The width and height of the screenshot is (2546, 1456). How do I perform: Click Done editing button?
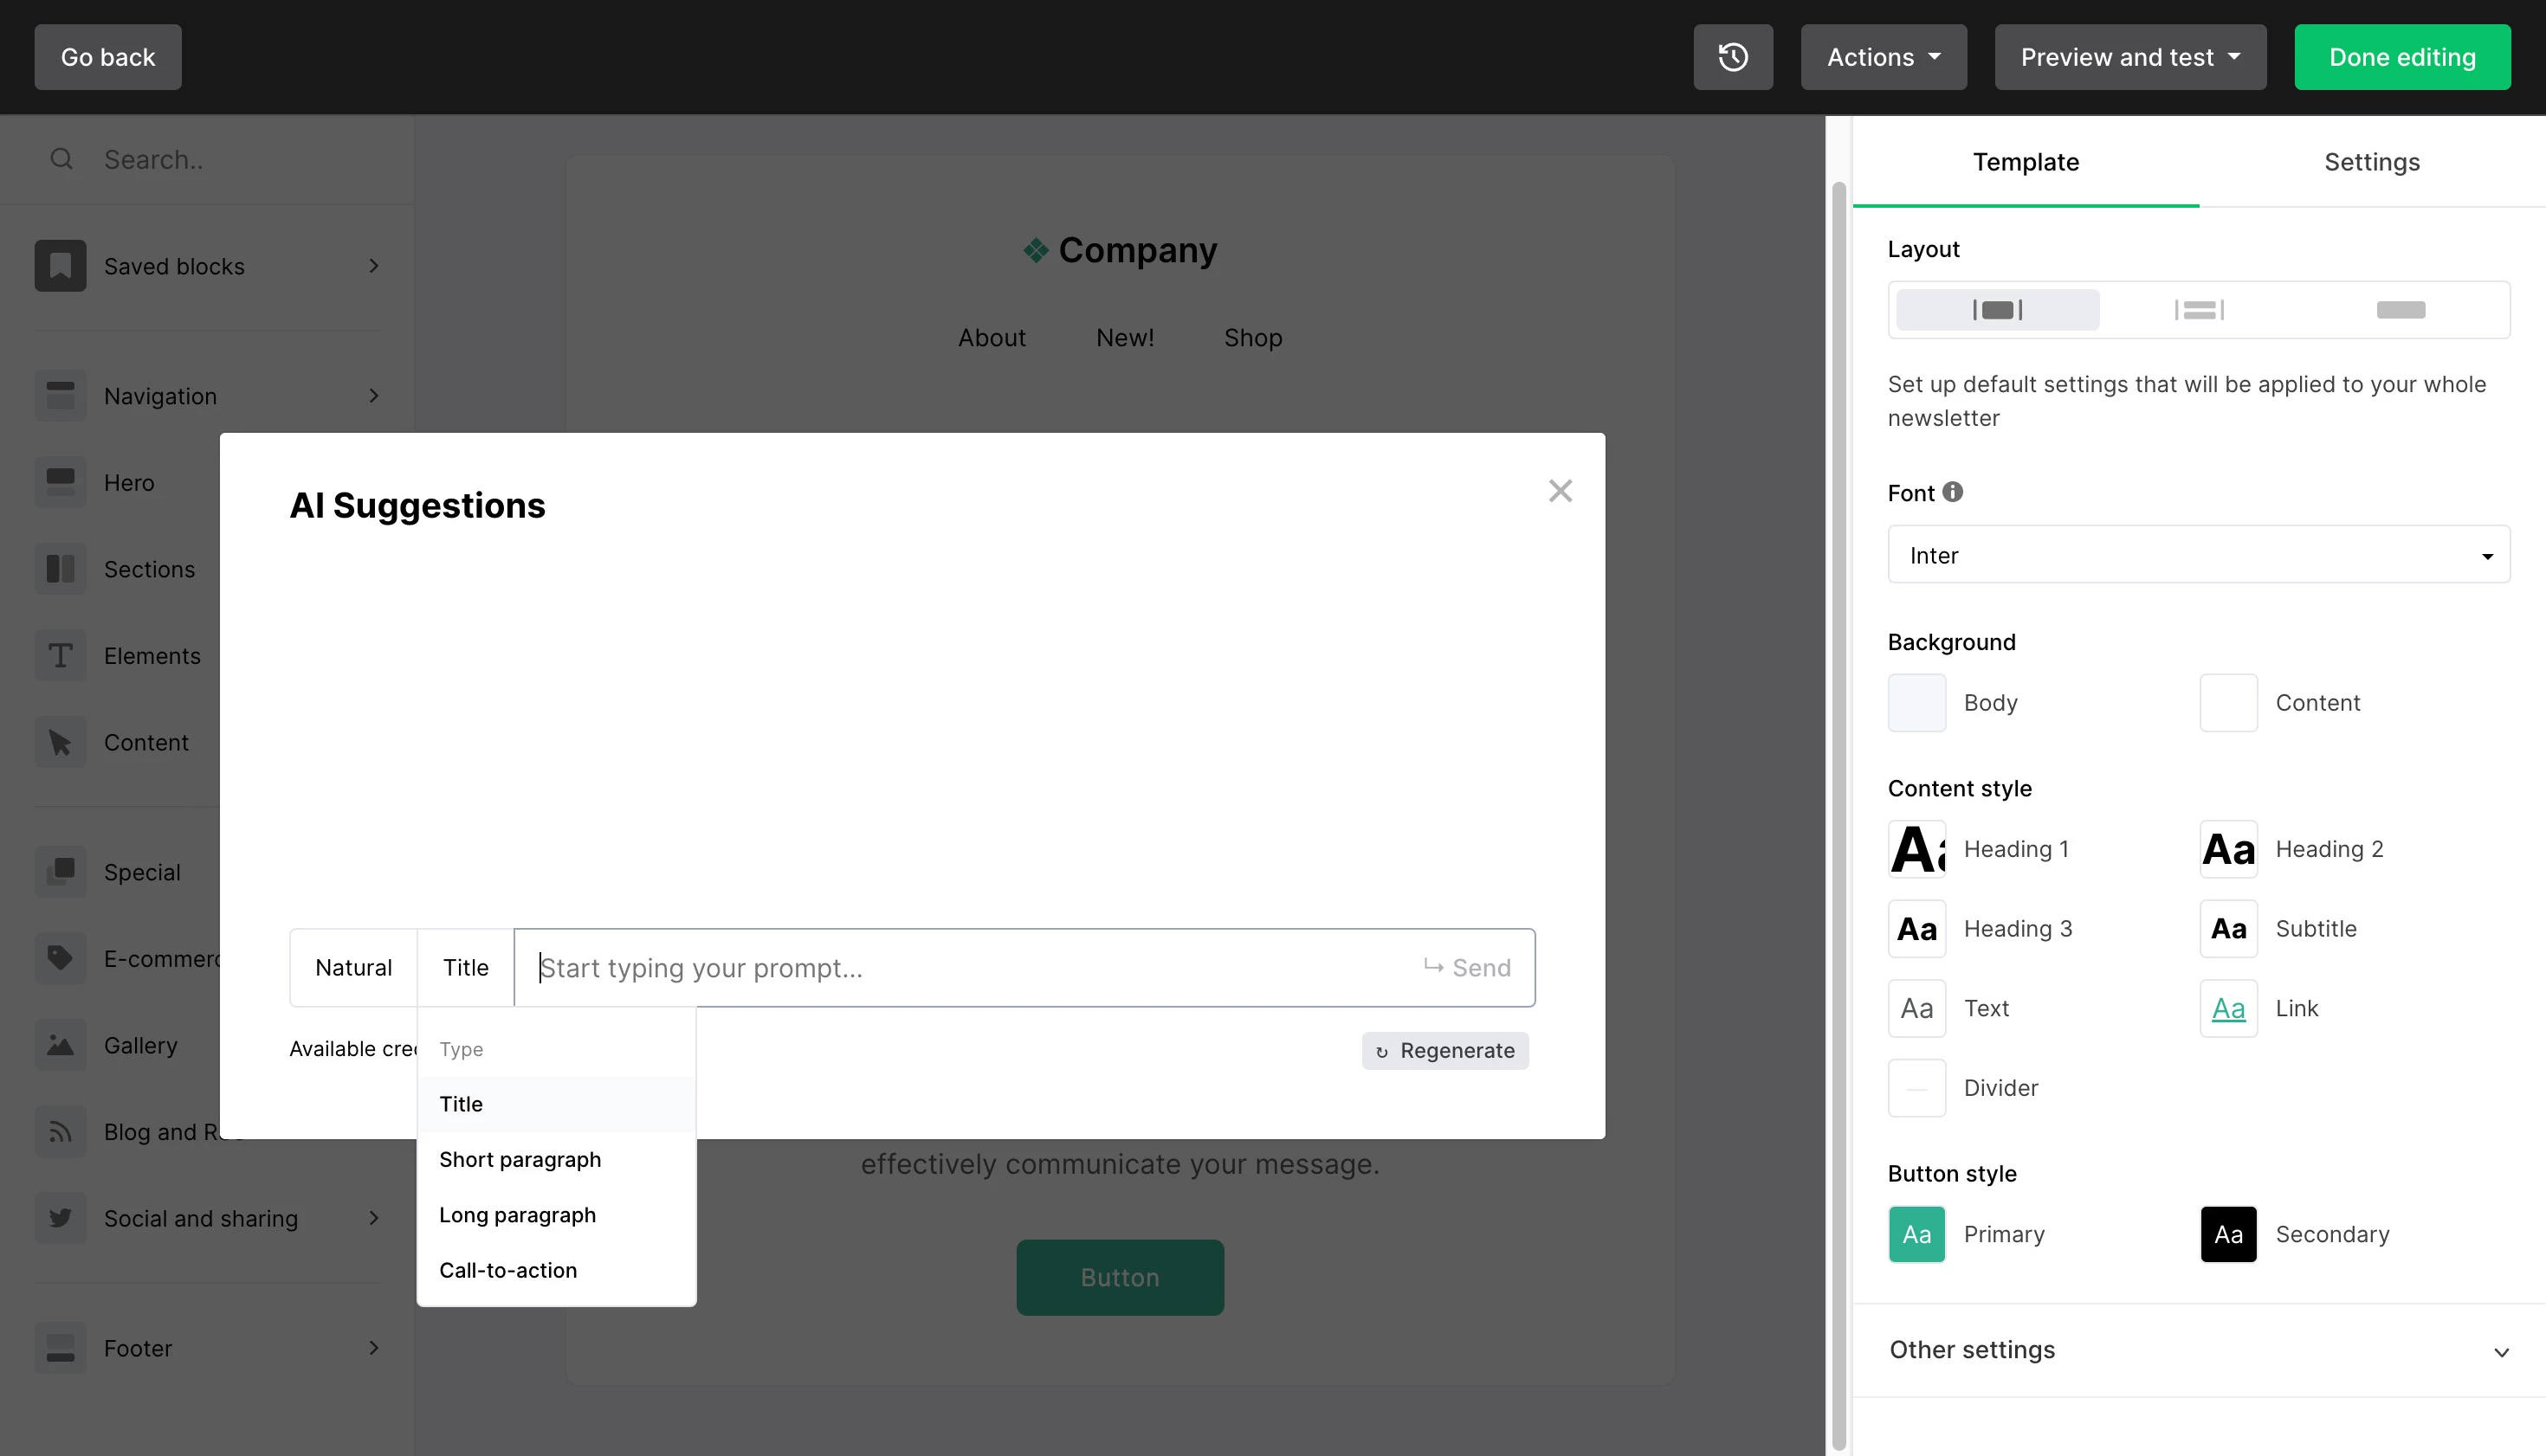point(2401,57)
